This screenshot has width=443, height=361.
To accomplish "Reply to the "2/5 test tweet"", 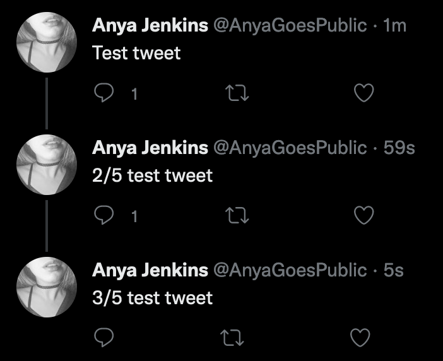I will coord(103,216).
